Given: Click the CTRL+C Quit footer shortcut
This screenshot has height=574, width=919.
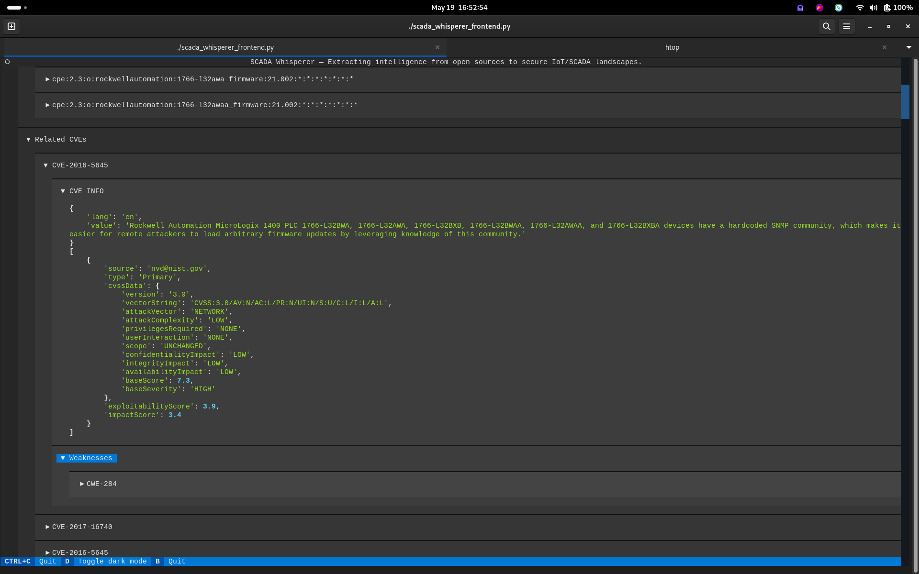Looking at the screenshot, I should click(31, 562).
